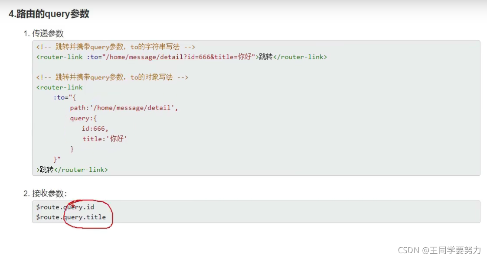
Task: Click the title:'你好' code line
Action: (105, 139)
